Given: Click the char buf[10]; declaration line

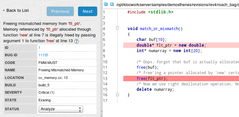Looking at the screenshot, I should [x=152, y=40].
